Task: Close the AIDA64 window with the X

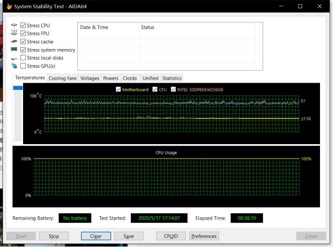Action: click(320, 6)
